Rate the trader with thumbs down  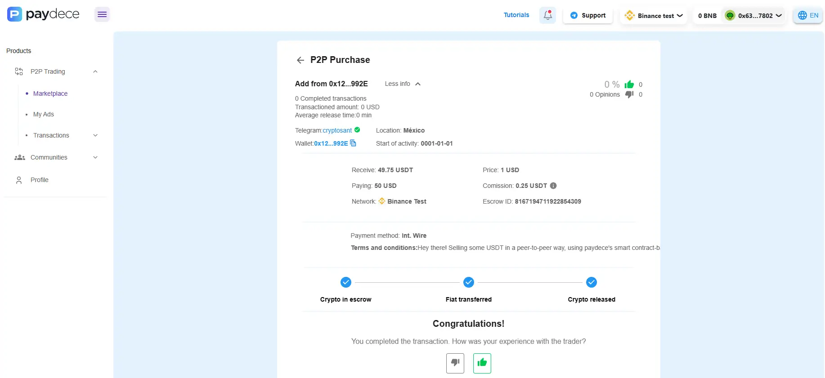pos(455,363)
